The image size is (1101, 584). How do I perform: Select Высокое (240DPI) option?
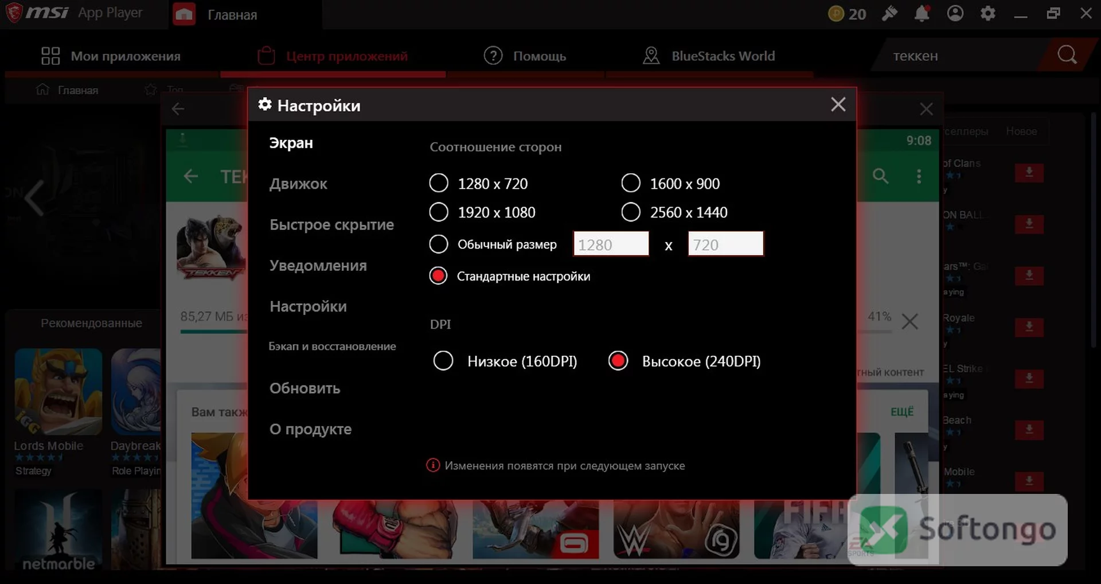pyautogui.click(x=618, y=361)
